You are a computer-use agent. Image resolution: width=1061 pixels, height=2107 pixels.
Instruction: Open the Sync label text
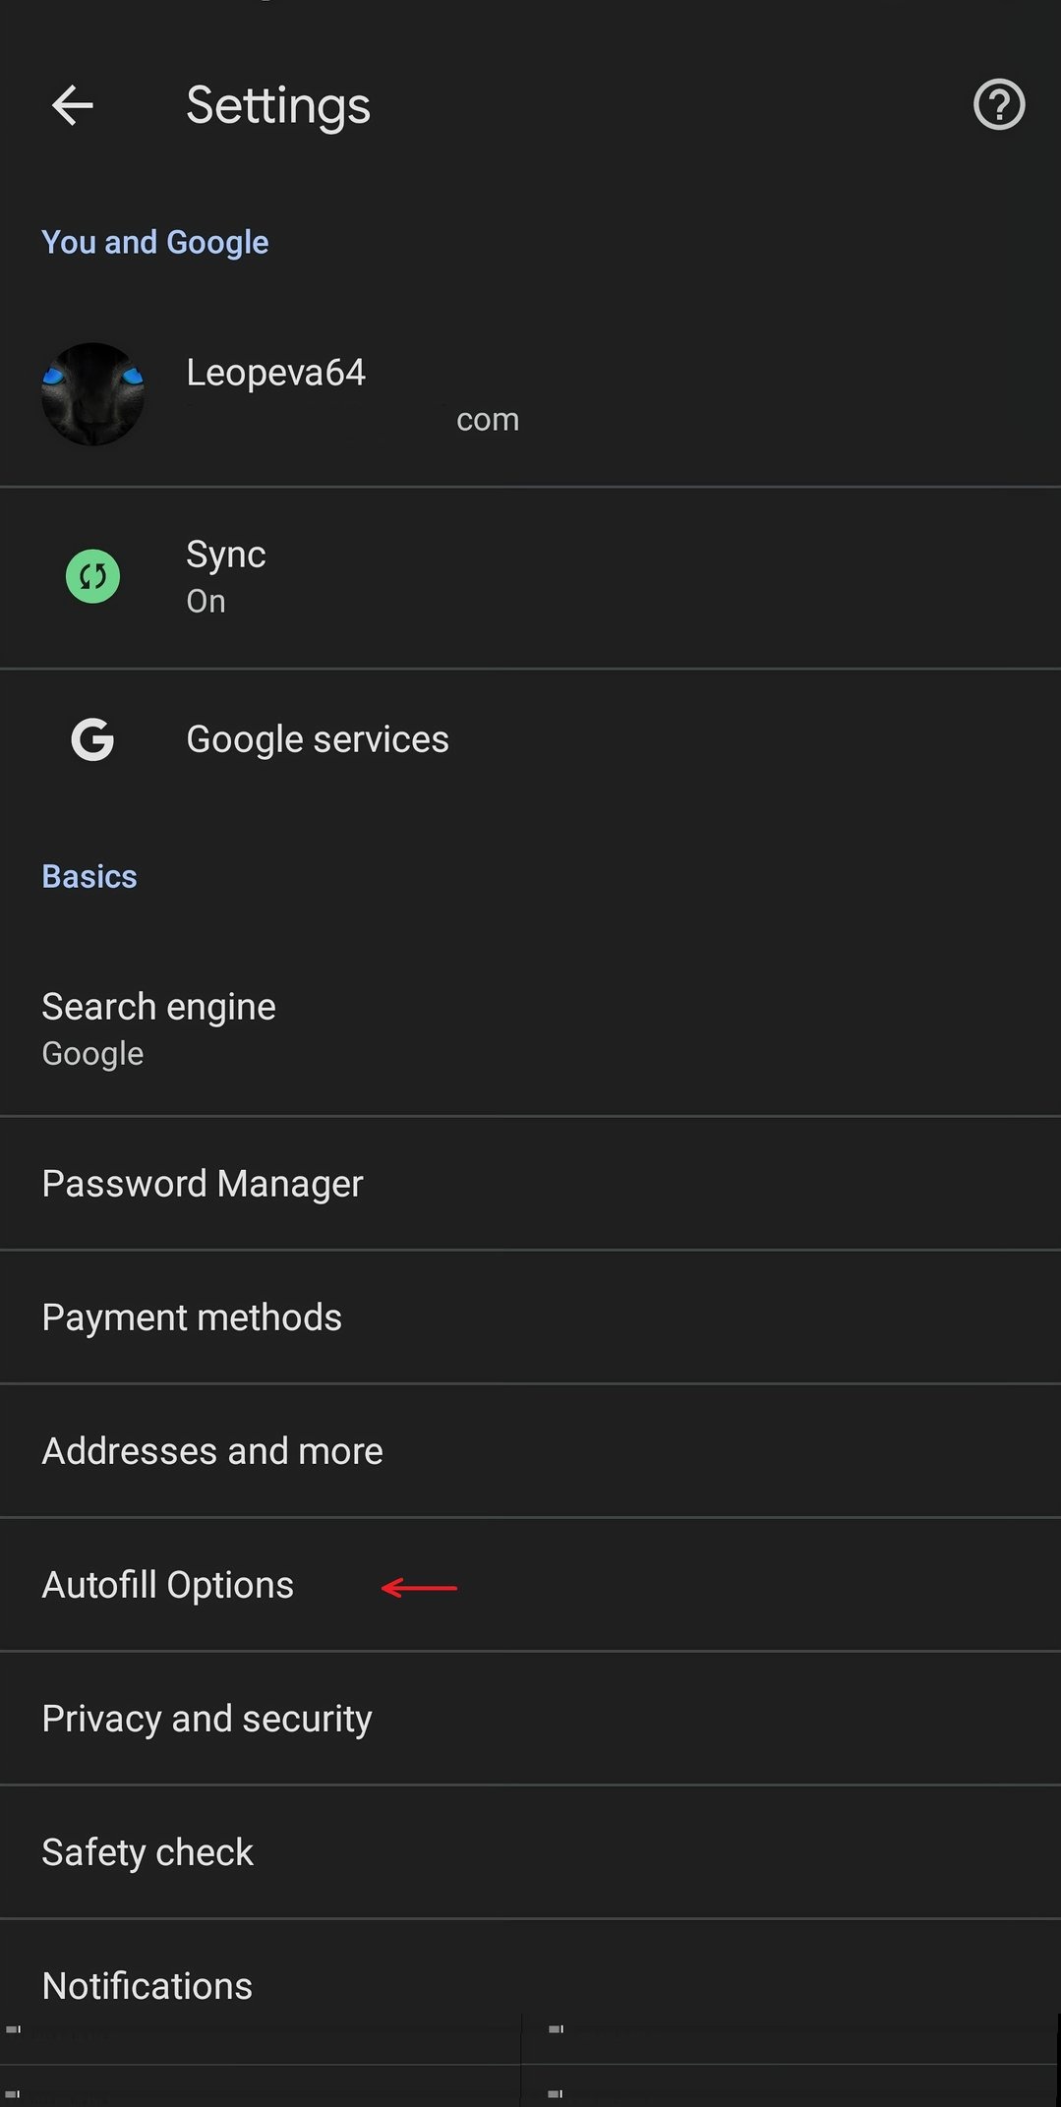[x=226, y=555]
